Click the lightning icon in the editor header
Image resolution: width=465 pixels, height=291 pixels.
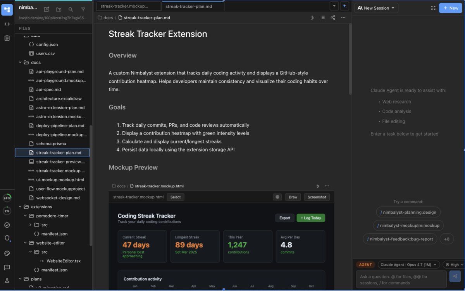[x=312, y=17]
